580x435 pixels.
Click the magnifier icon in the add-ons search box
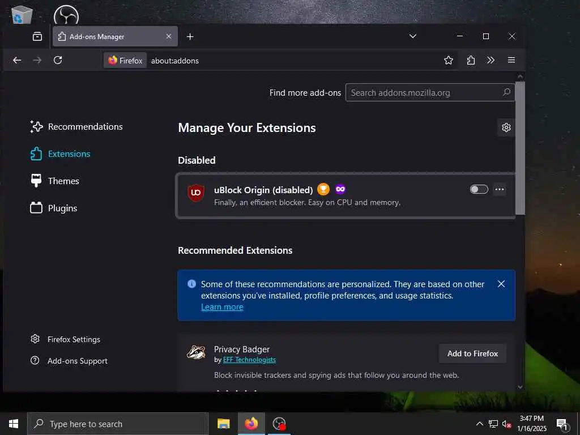point(506,92)
